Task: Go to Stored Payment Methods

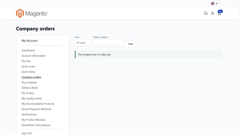Action: 37,109
